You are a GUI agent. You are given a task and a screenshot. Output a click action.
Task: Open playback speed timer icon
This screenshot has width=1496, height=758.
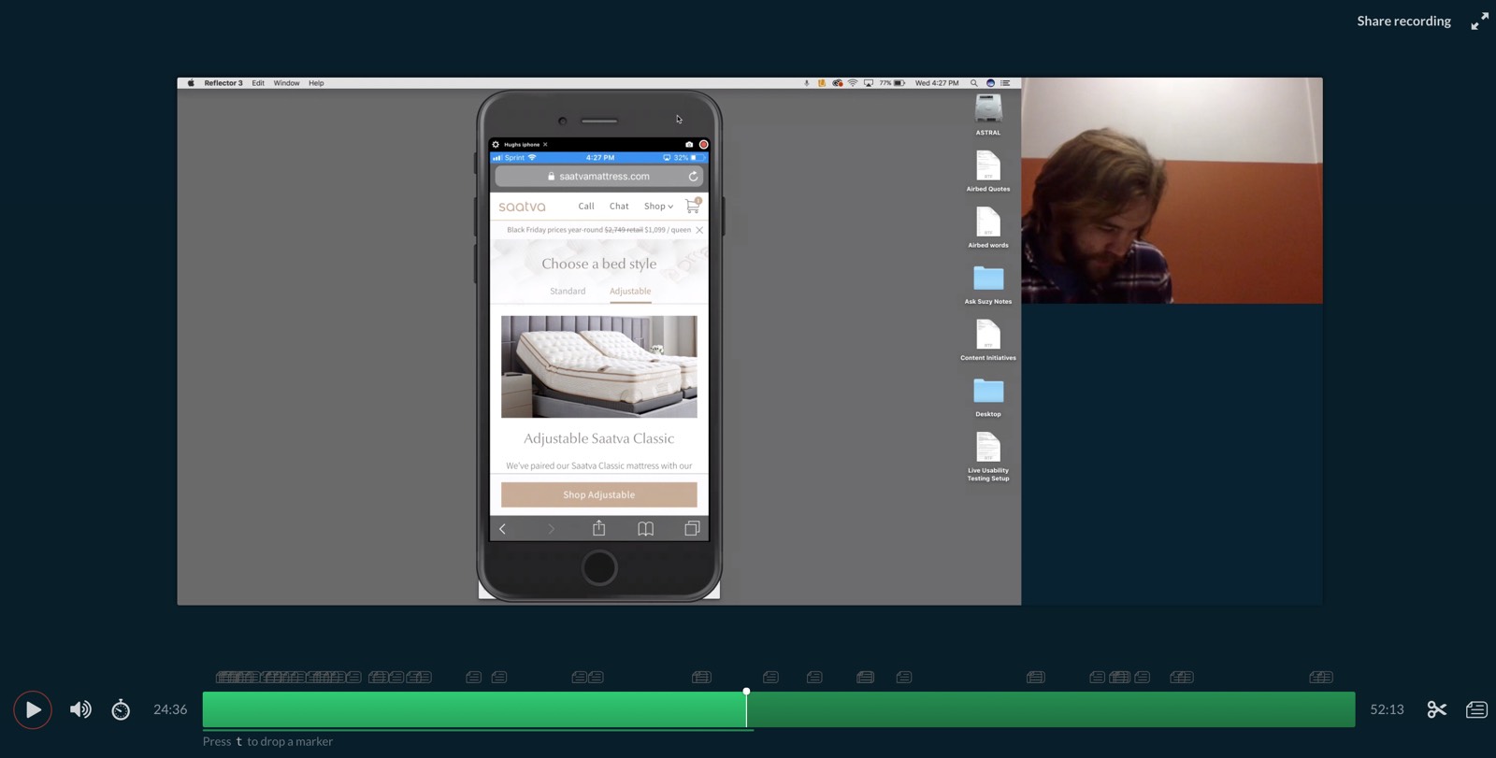(121, 709)
